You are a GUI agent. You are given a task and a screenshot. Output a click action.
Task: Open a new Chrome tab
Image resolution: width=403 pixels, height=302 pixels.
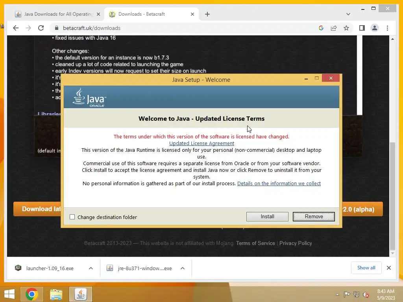coord(207,15)
